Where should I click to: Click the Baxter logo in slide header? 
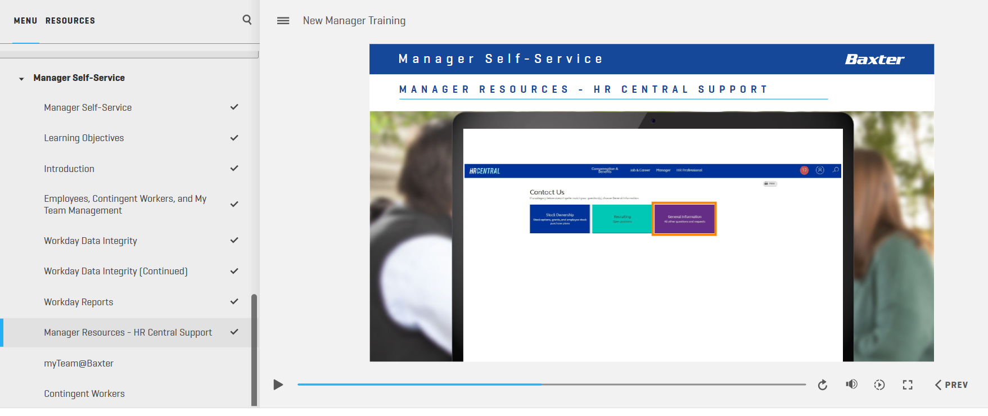point(874,59)
